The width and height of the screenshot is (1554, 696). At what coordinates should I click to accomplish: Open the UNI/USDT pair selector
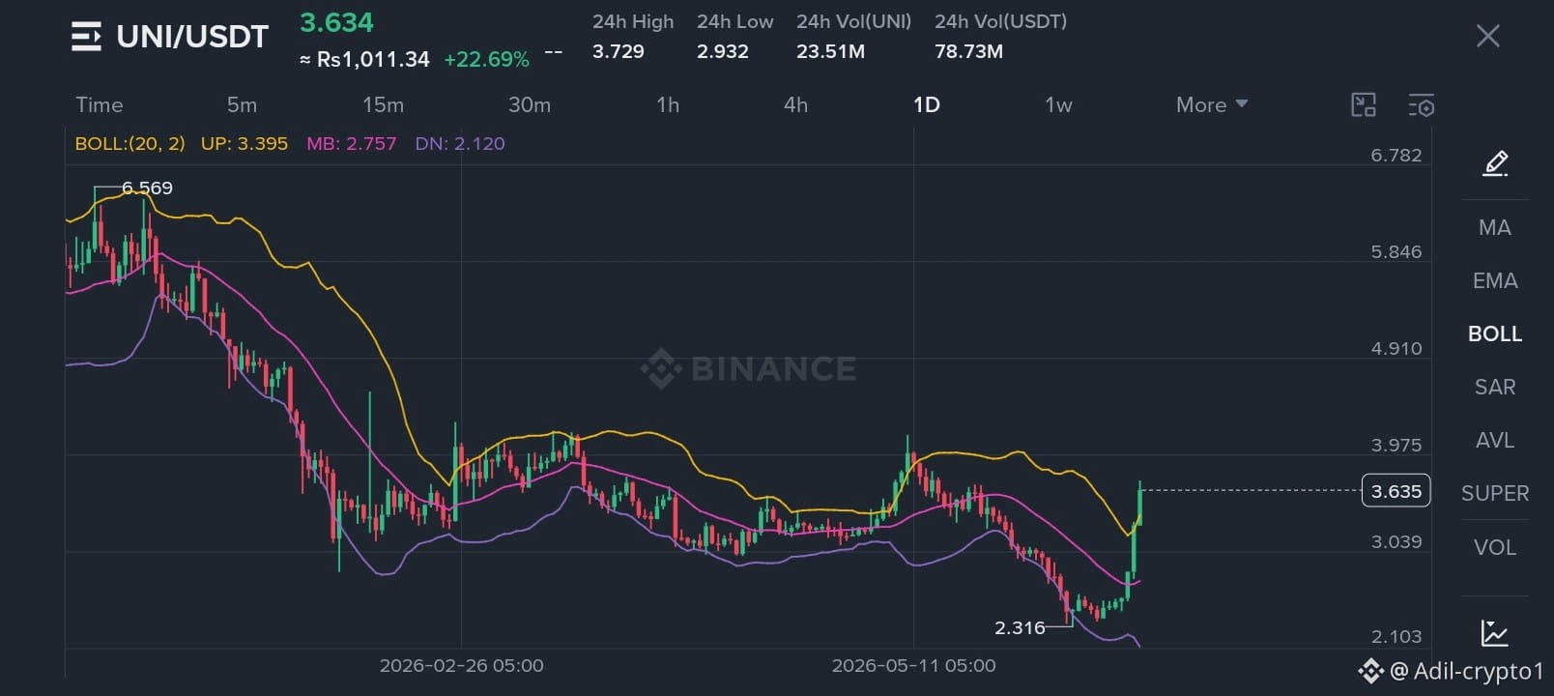tap(192, 37)
